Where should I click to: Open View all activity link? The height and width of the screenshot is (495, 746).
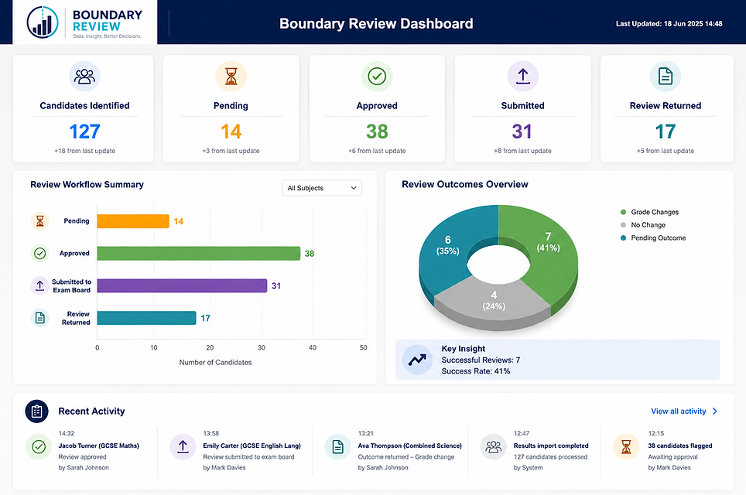point(683,411)
